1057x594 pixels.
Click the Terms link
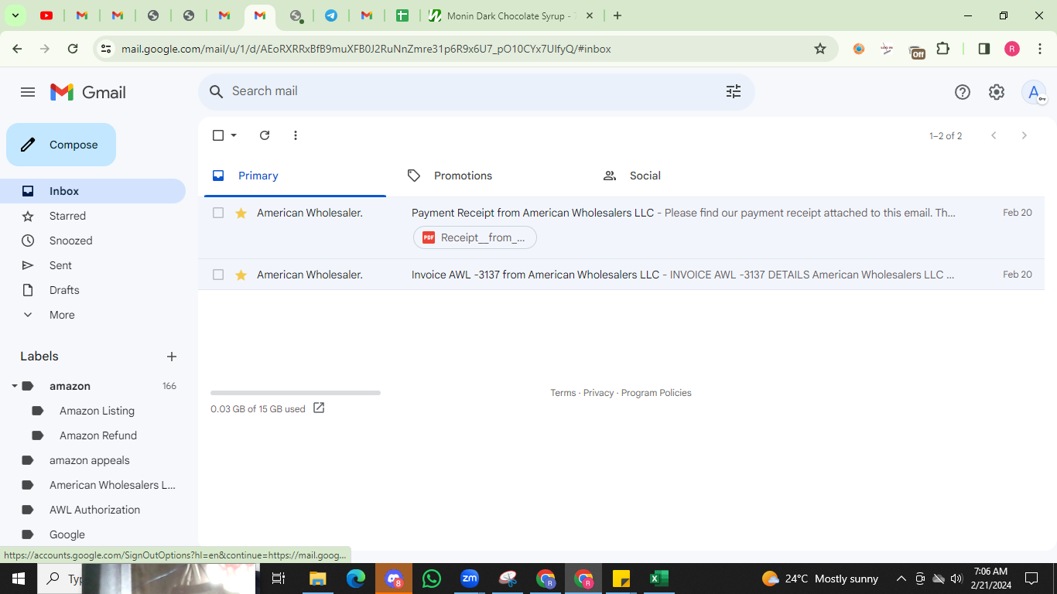coord(563,393)
